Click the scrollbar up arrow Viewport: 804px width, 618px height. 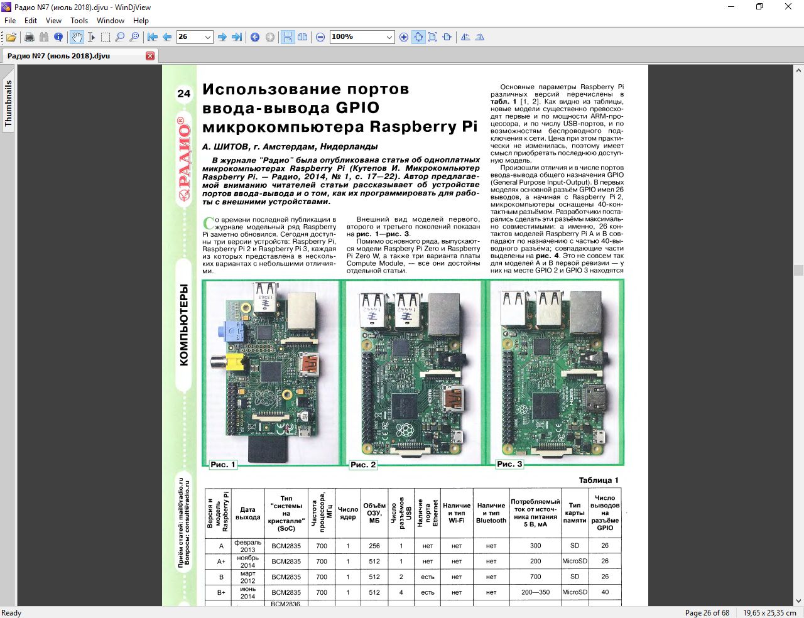coord(798,69)
